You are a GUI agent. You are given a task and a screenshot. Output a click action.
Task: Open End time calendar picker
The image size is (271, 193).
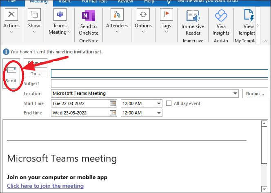point(113,113)
